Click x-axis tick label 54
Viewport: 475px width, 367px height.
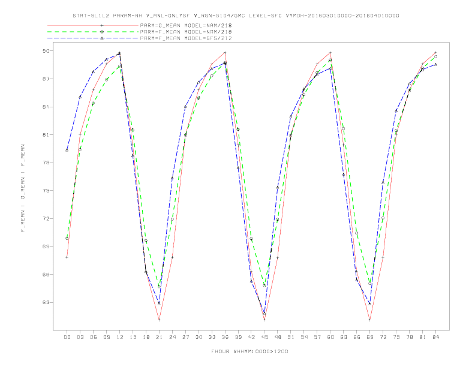[304, 337]
